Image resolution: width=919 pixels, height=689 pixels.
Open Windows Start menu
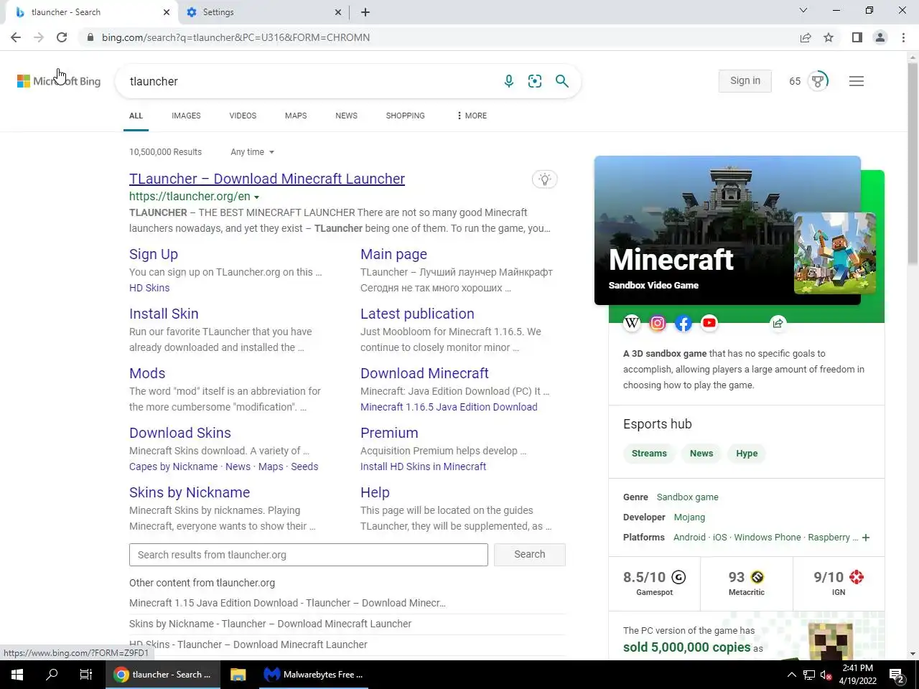coord(17,675)
